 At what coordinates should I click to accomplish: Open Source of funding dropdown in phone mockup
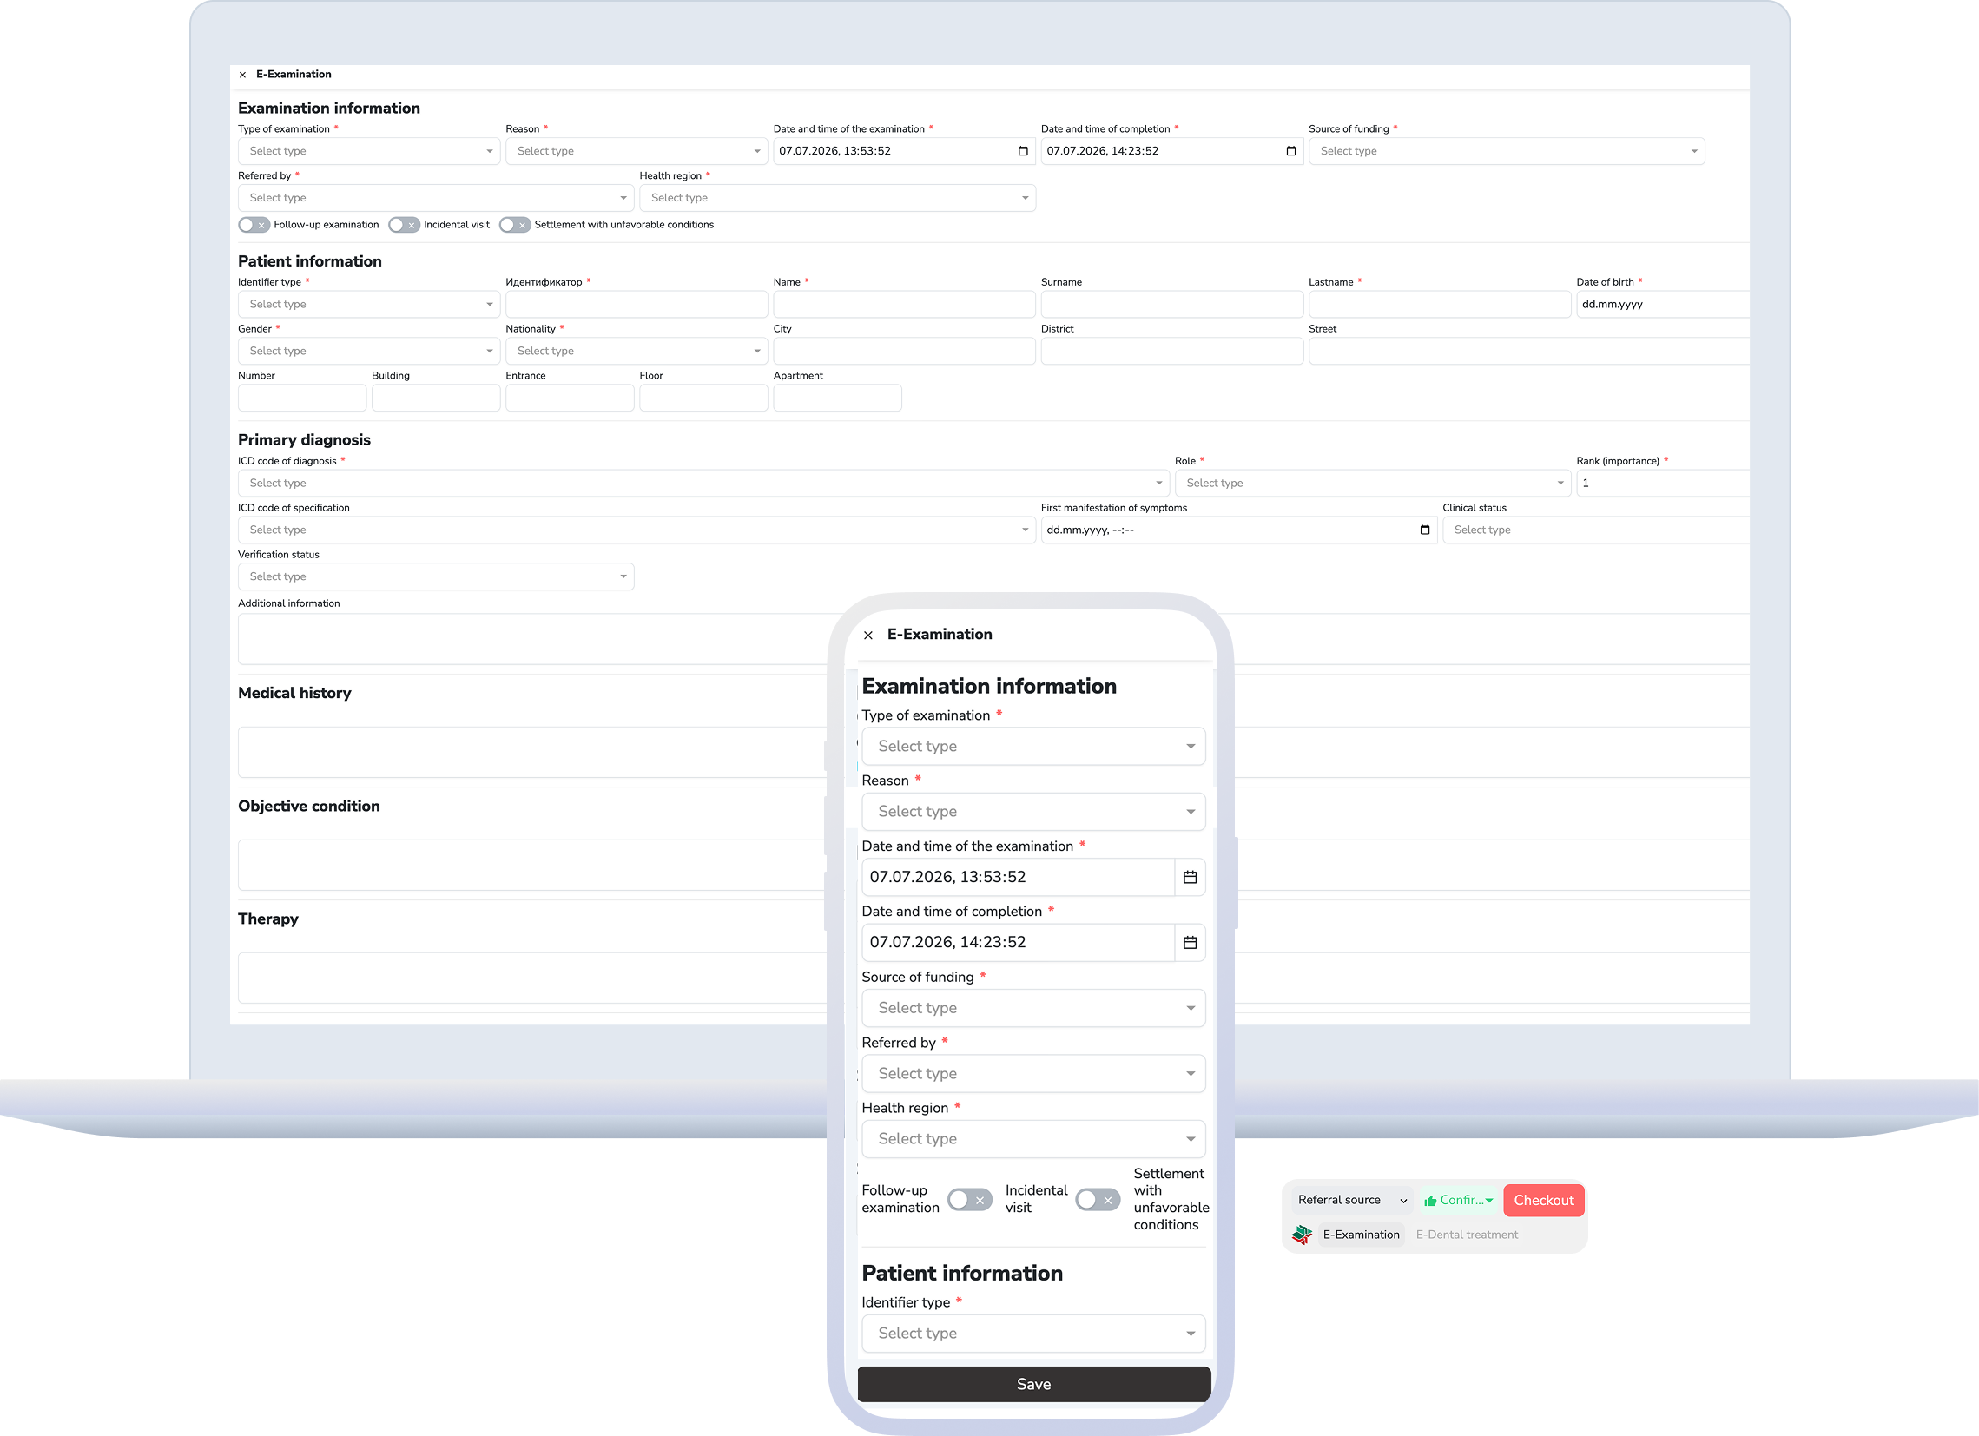pos(1033,1008)
